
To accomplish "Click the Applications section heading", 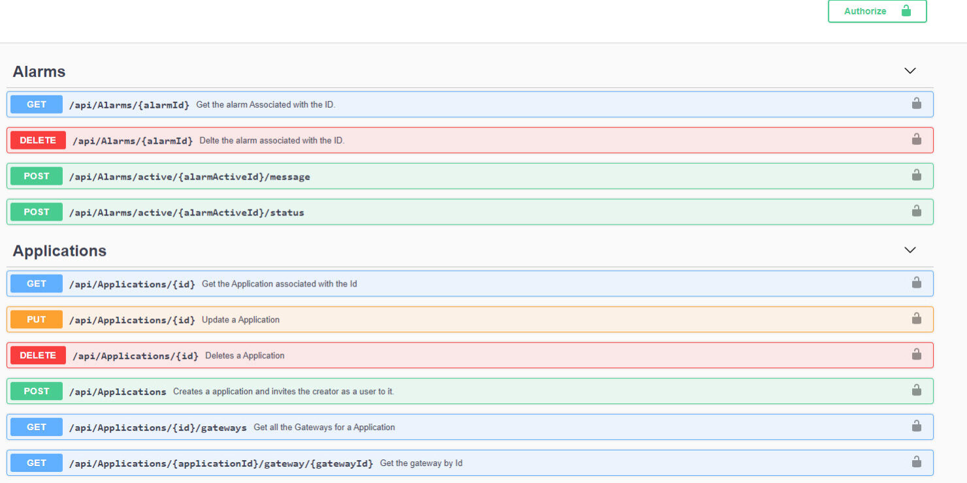I will pyautogui.click(x=59, y=251).
